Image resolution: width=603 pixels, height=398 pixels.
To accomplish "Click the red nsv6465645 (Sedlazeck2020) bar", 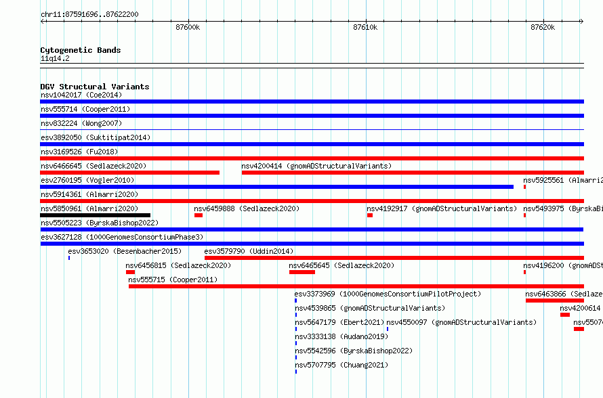I will click(x=302, y=272).
